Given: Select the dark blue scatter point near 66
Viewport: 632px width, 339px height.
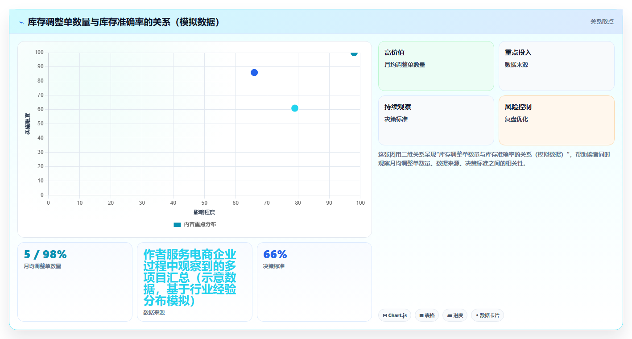Looking at the screenshot, I should coord(254,73).
